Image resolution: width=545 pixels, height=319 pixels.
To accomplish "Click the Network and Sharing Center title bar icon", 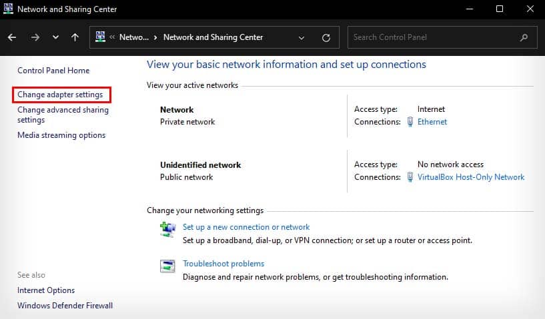I will click(x=9, y=9).
